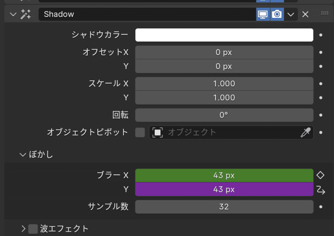
Task: Click blur Y driver arrow icon
Action: pyautogui.click(x=321, y=190)
